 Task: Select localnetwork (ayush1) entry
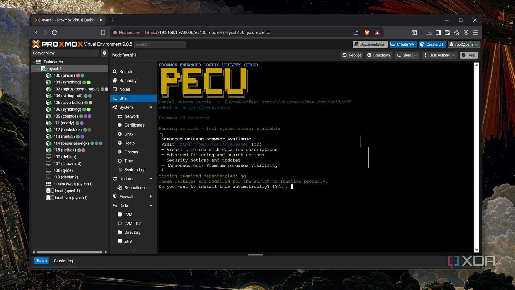73,184
